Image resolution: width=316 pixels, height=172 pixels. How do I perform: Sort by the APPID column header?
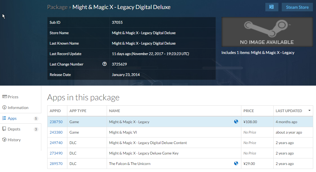click(57, 111)
